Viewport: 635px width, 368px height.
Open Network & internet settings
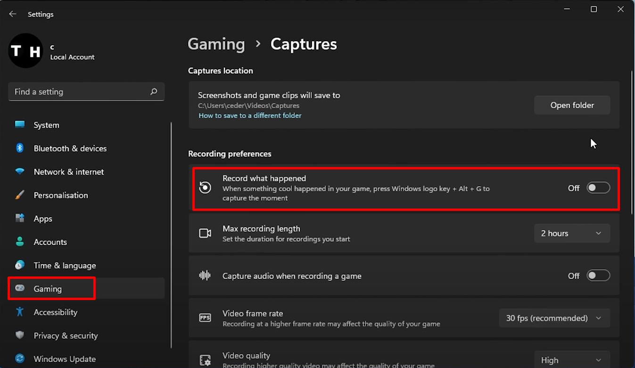click(69, 172)
